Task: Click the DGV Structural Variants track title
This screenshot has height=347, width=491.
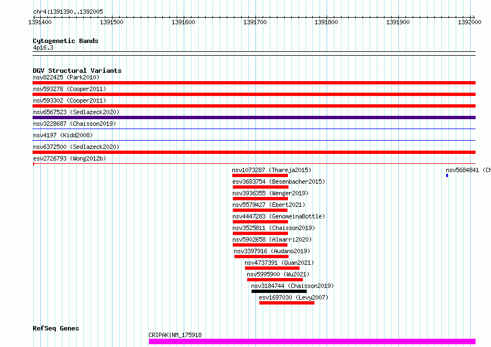Action: point(77,71)
